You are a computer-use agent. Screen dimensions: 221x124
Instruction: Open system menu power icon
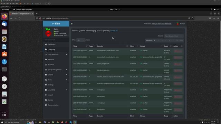pyautogui.click(x=218, y=9)
